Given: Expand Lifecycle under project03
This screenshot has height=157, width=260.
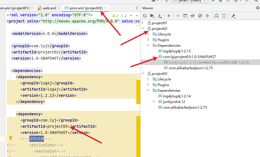Looking at the screenshot, I should (x=148, y=79).
